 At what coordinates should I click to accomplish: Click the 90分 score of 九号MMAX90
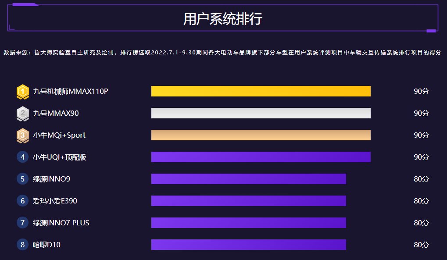click(421, 113)
